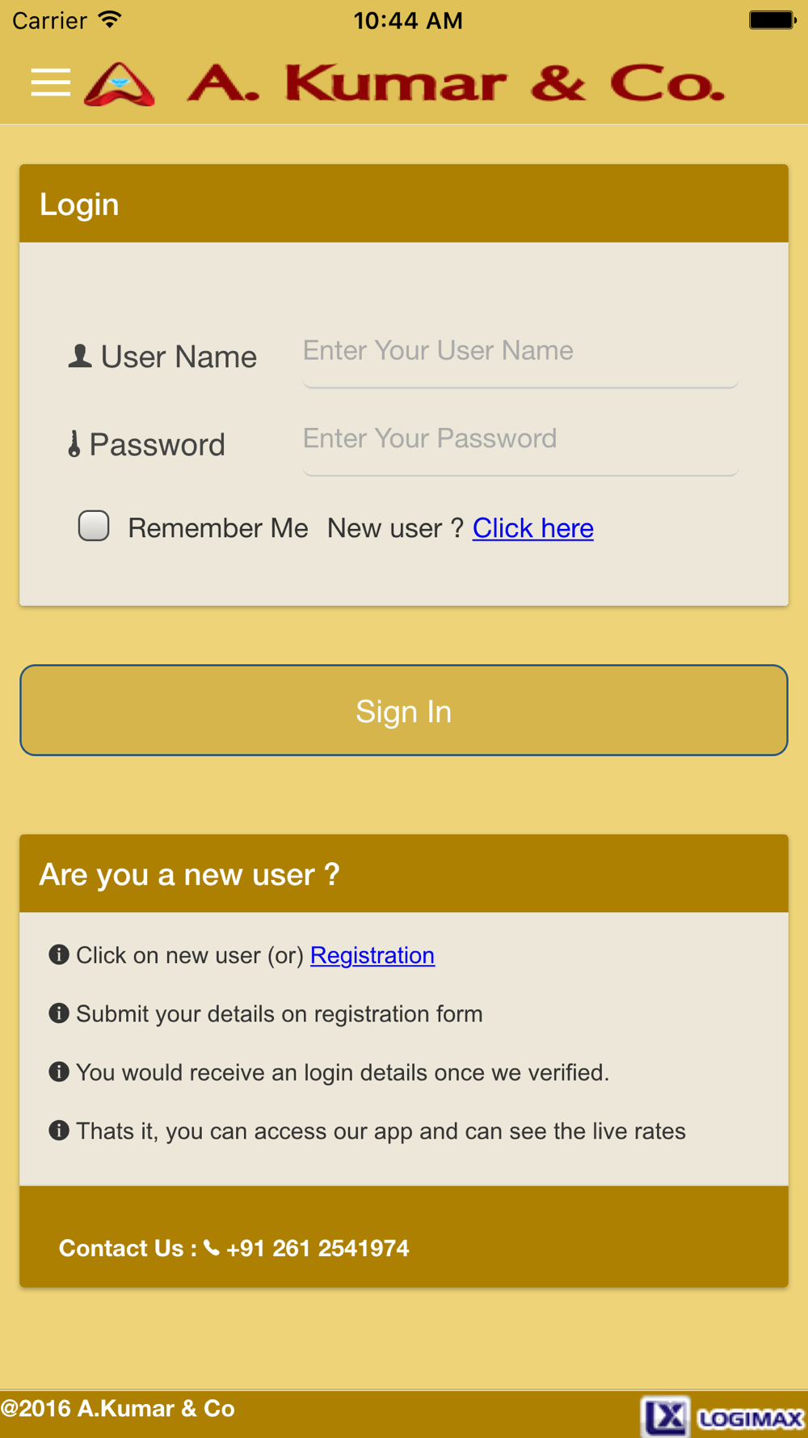Tap info icon beside Thats it line

point(59,1130)
